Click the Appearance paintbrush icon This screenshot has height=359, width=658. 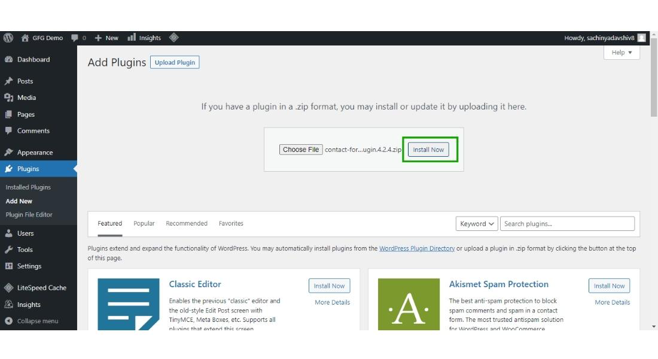pos(9,153)
